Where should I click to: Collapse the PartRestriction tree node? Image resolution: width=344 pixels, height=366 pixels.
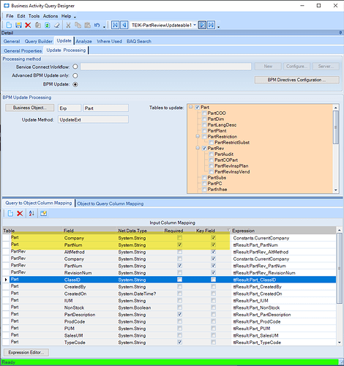(198, 136)
